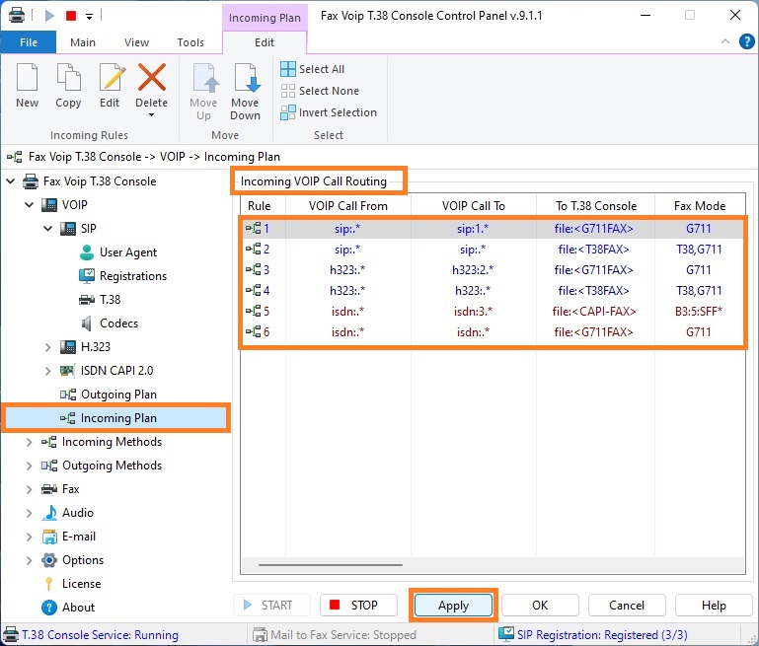Switch to the Tools ribbon tab
The image size is (759, 646).
pos(190,42)
